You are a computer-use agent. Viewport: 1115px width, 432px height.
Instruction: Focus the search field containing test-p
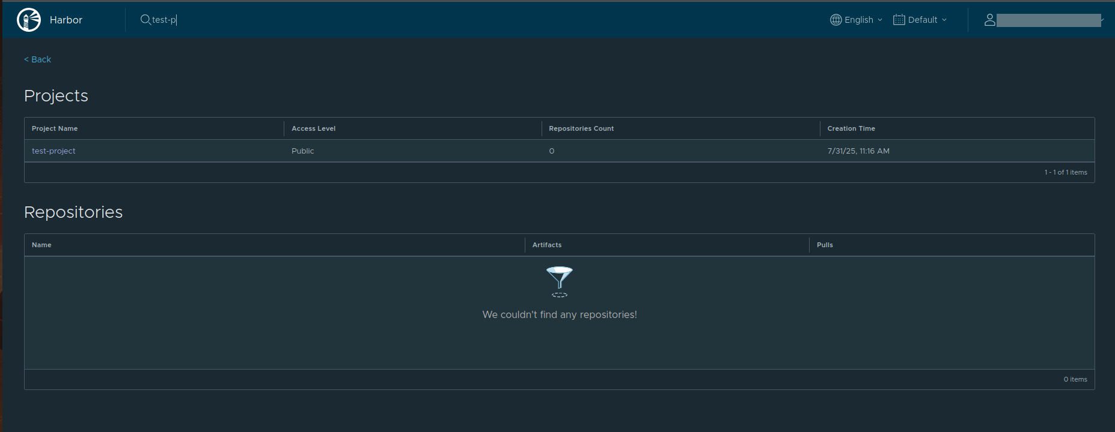click(x=240, y=20)
